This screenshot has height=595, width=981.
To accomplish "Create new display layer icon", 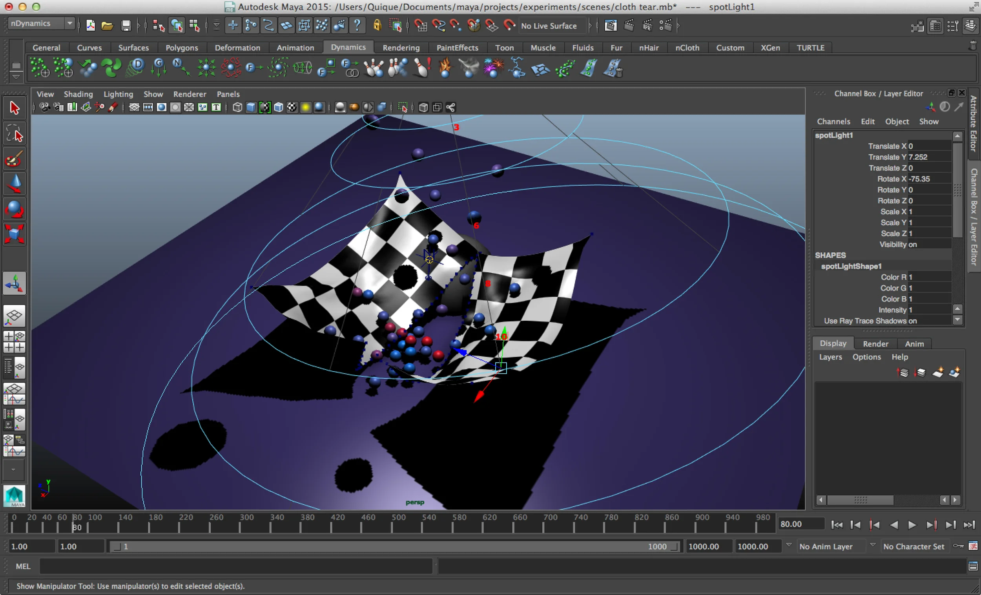I will (x=937, y=373).
